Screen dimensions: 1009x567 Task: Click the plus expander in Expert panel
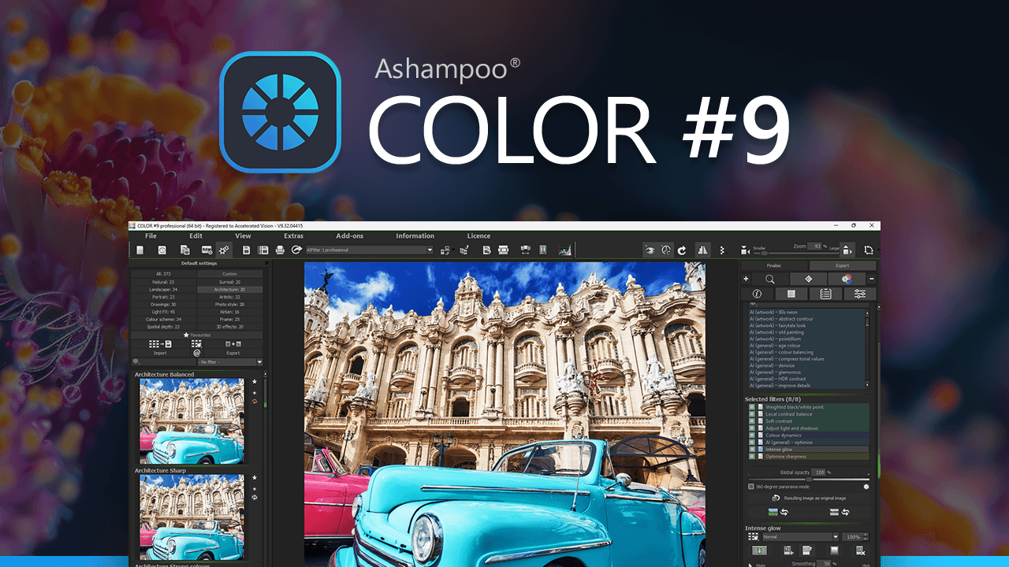746,279
